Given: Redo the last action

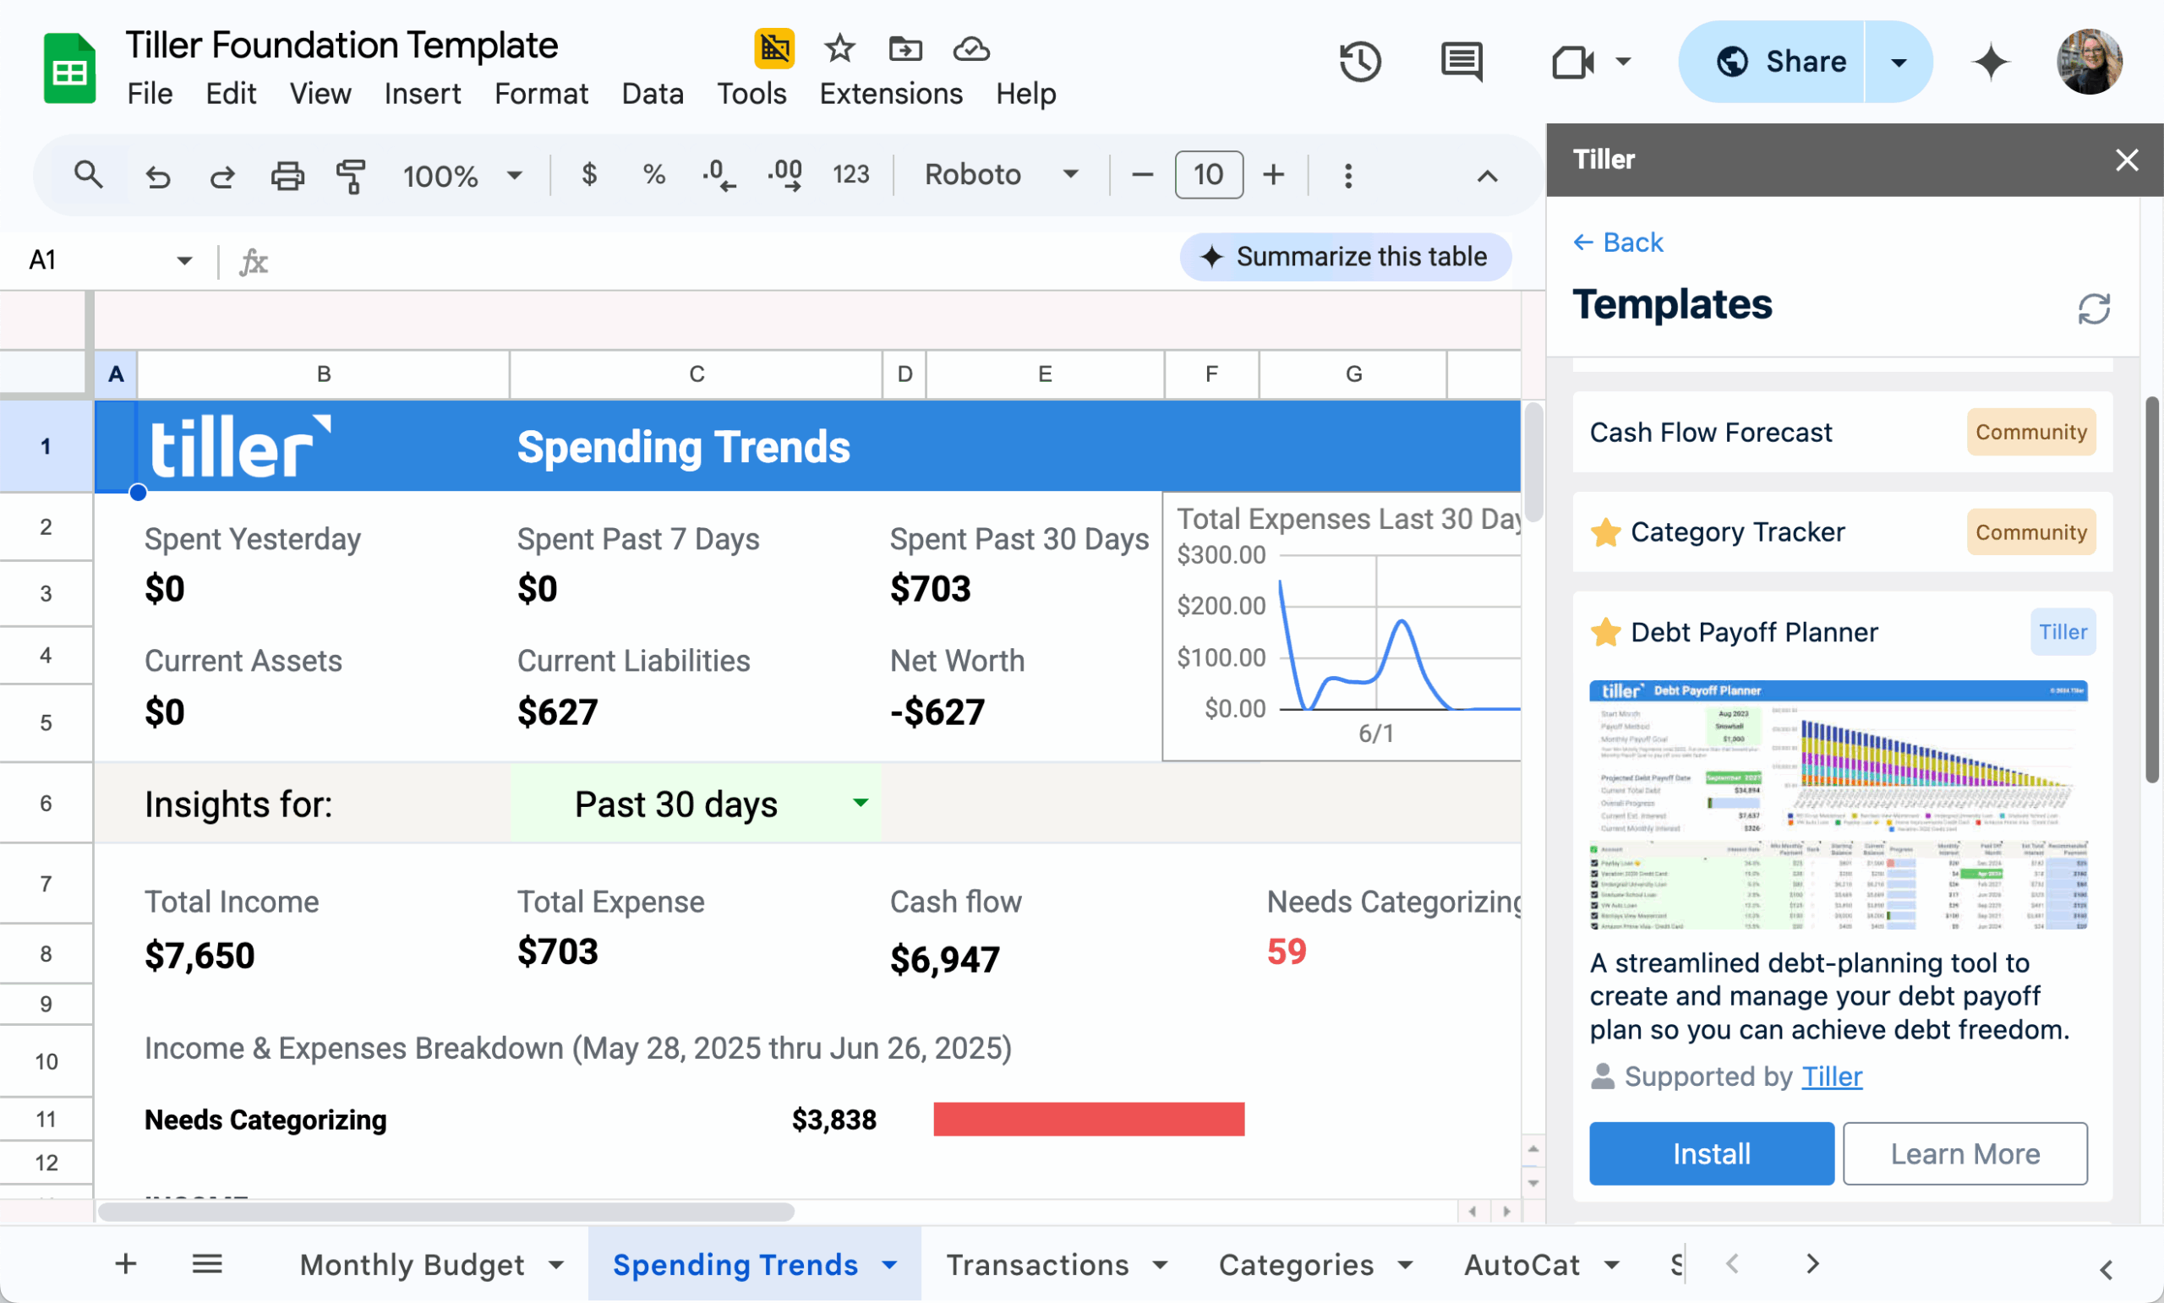Looking at the screenshot, I should [222, 176].
